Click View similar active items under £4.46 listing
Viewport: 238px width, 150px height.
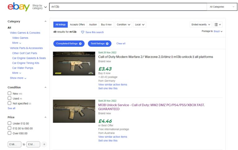(112, 137)
